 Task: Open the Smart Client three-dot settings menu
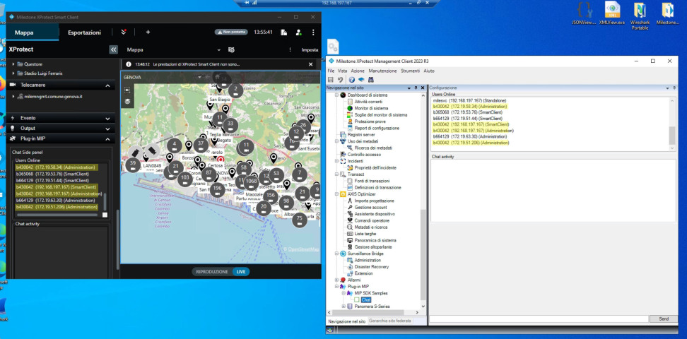pyautogui.click(x=312, y=32)
